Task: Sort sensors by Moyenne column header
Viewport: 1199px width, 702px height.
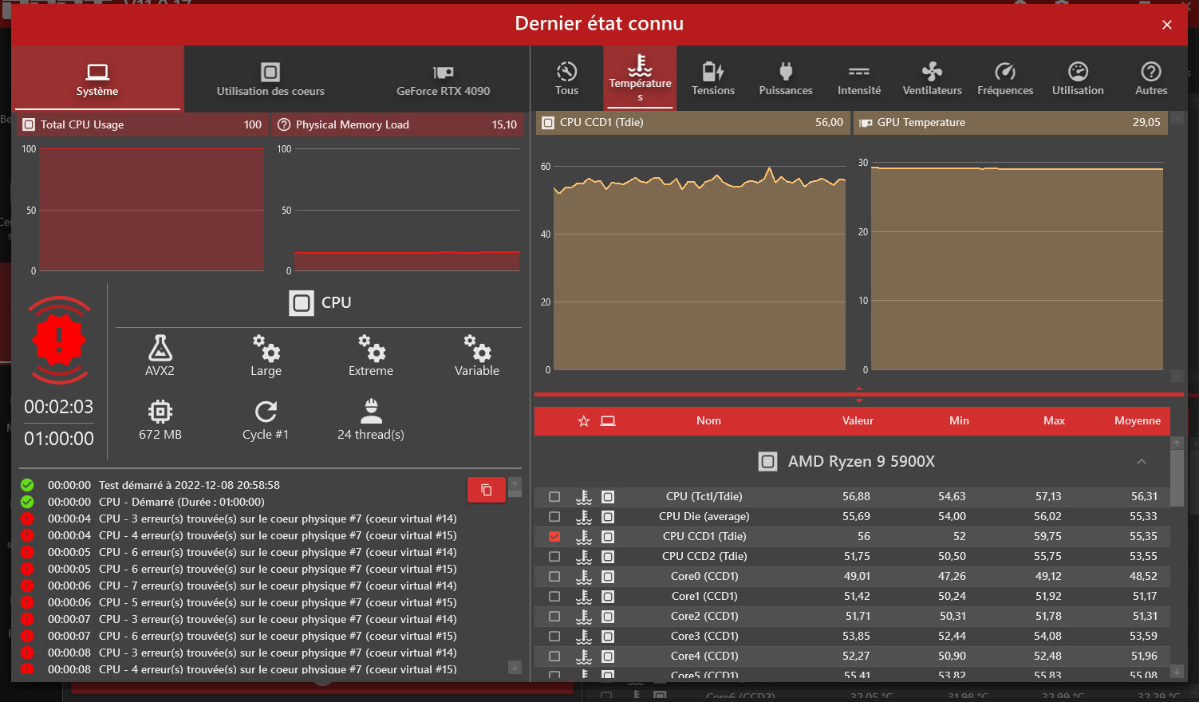Action: coord(1137,421)
